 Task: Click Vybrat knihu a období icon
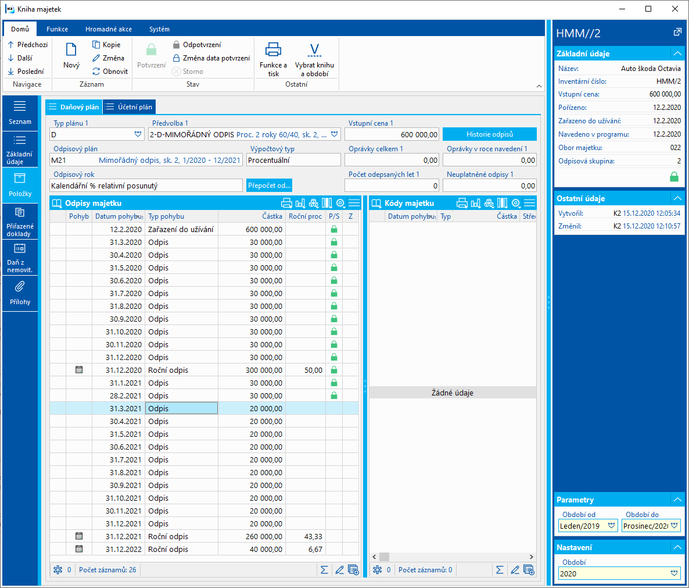point(314,50)
